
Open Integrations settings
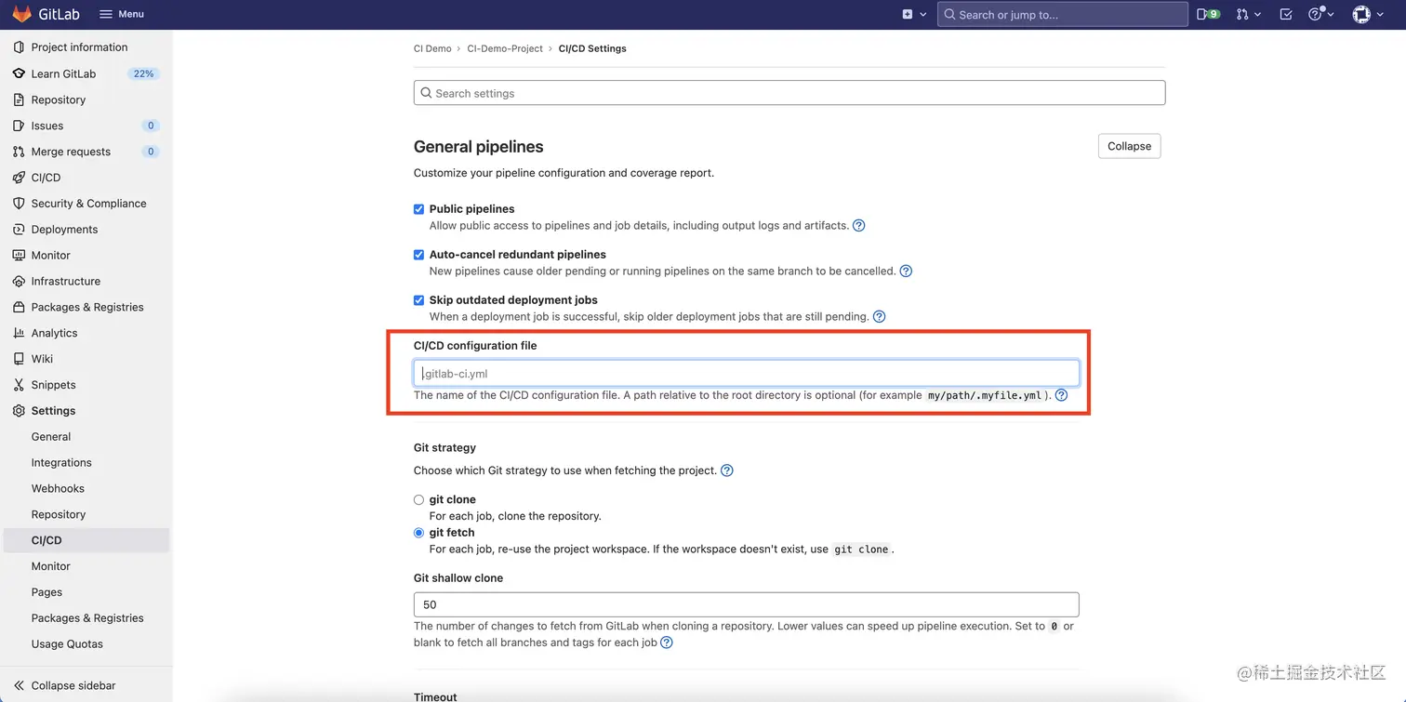pyautogui.click(x=61, y=463)
